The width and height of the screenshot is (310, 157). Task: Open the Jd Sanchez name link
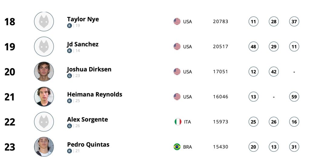coord(83,44)
